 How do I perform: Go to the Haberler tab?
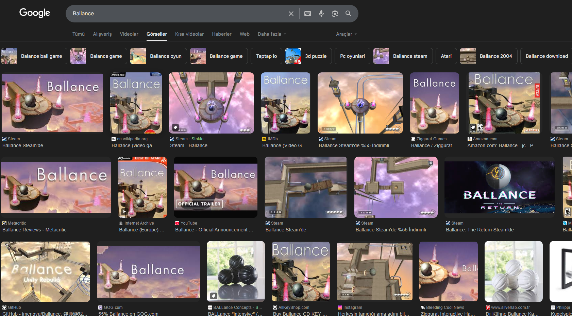tap(222, 34)
